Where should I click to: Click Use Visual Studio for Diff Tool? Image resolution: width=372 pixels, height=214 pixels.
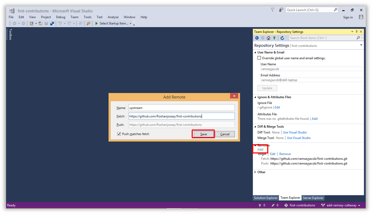[x=295, y=132]
